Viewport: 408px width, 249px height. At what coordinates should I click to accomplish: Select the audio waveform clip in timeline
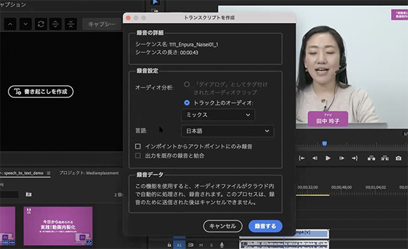click(x=284, y=245)
